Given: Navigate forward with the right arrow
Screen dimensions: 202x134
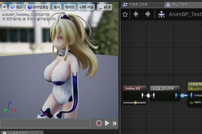Looking at the screenshot, I should pos(148,14).
